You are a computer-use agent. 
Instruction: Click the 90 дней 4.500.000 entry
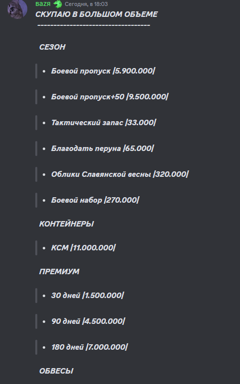pos(88,321)
